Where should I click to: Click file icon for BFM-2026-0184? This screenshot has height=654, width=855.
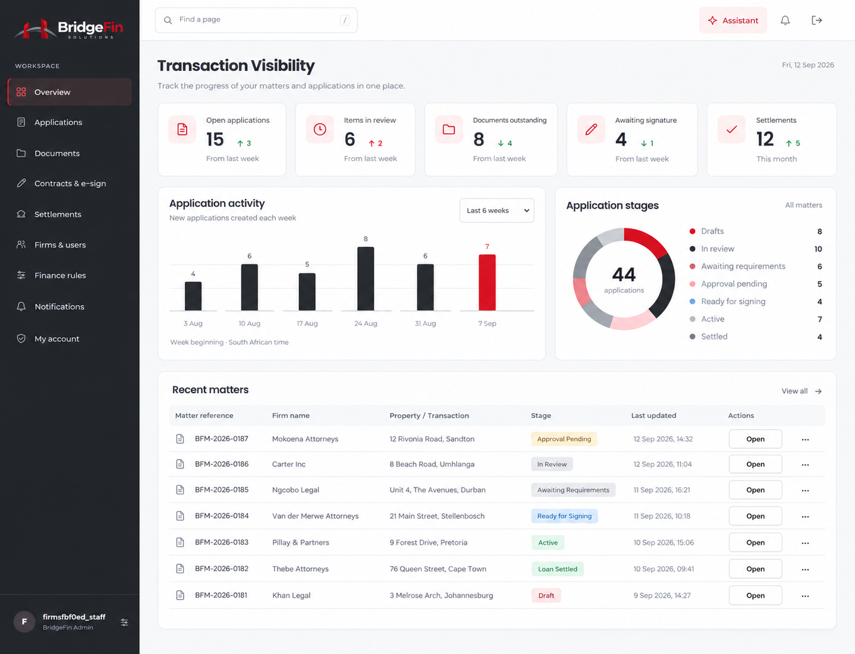[180, 516]
